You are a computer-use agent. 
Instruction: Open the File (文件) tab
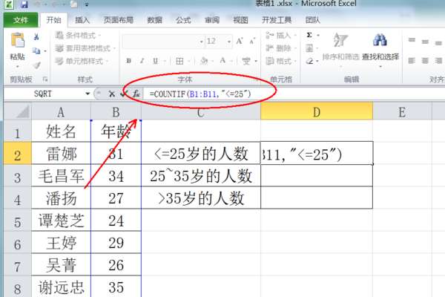click(21, 20)
